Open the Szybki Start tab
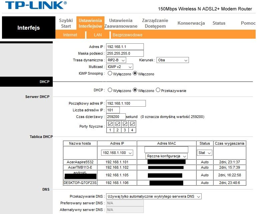The width and height of the screenshot is (257, 214). coord(66,23)
